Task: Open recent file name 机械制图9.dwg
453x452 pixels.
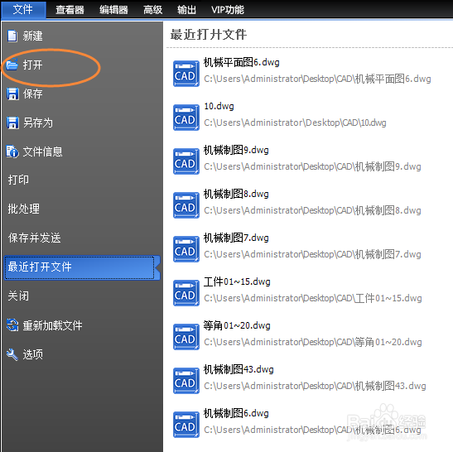Action: pyautogui.click(x=236, y=150)
